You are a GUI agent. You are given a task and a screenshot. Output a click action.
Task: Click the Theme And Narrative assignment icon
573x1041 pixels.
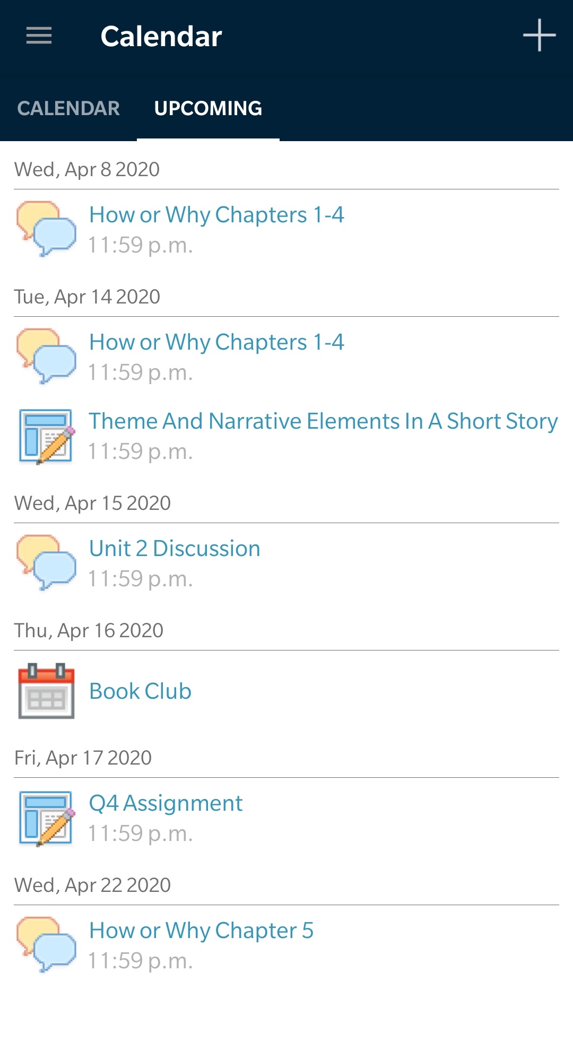point(46,436)
